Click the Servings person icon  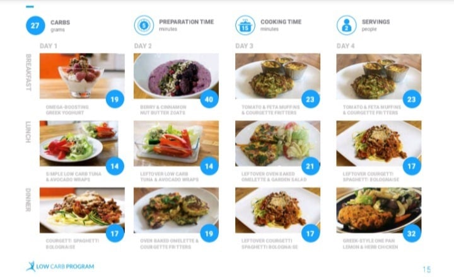coord(347,25)
